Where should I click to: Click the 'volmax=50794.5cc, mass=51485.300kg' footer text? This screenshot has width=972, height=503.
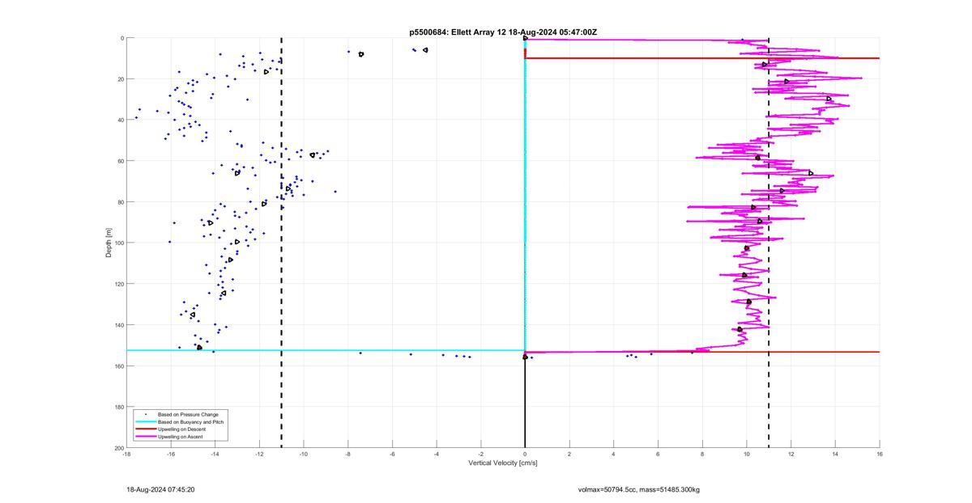[639, 489]
